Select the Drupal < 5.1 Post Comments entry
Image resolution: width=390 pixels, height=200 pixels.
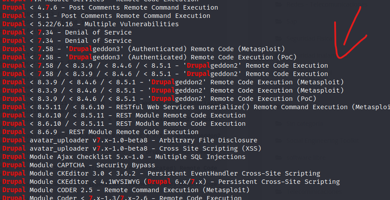tap(106, 16)
